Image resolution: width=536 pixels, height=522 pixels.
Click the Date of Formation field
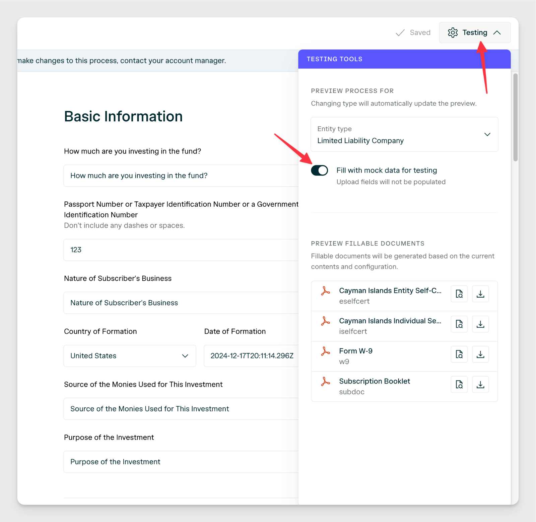click(x=251, y=356)
